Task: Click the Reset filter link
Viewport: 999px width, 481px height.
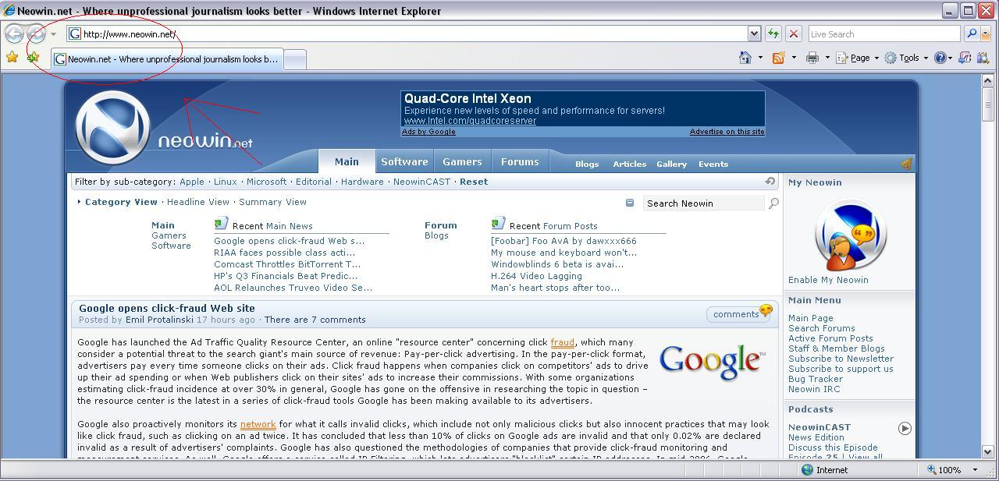Action: 474,182
